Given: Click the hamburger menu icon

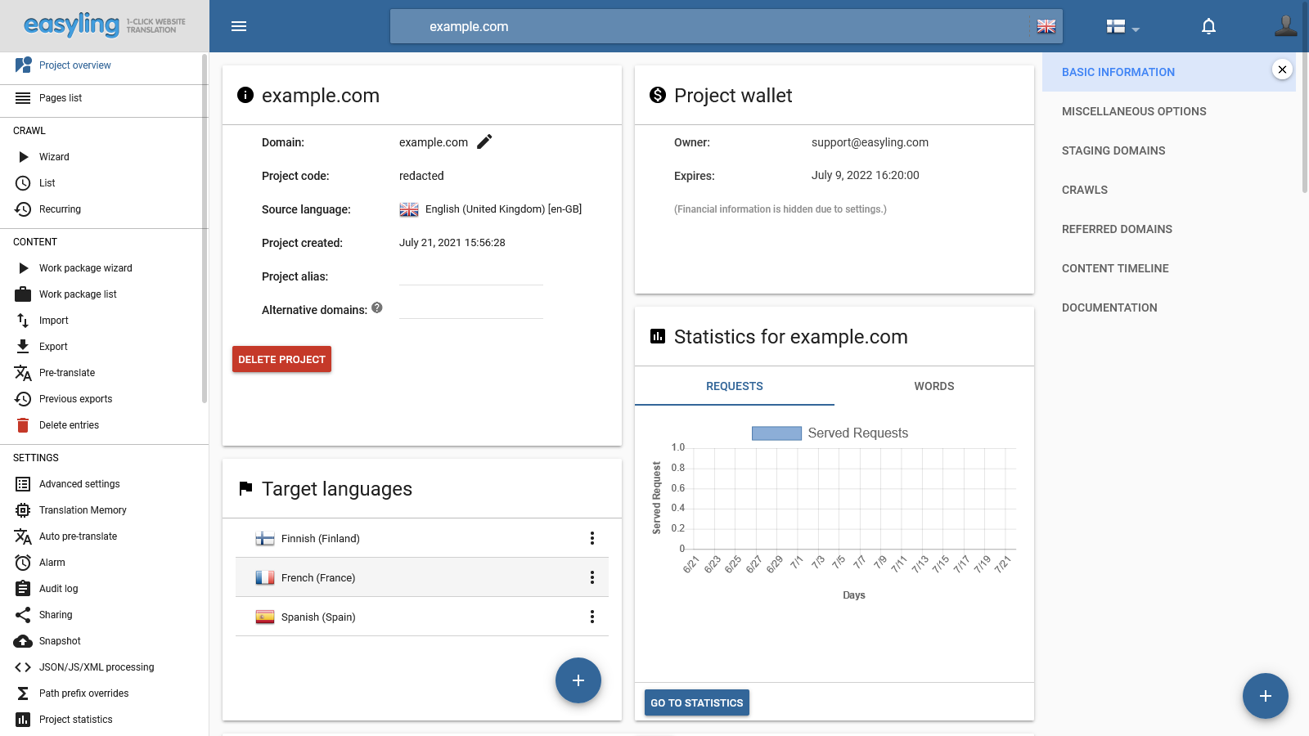Looking at the screenshot, I should pos(239,26).
